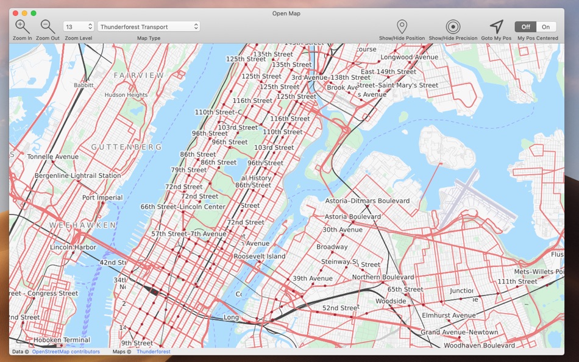Click the 65th Street label

click(x=405, y=289)
